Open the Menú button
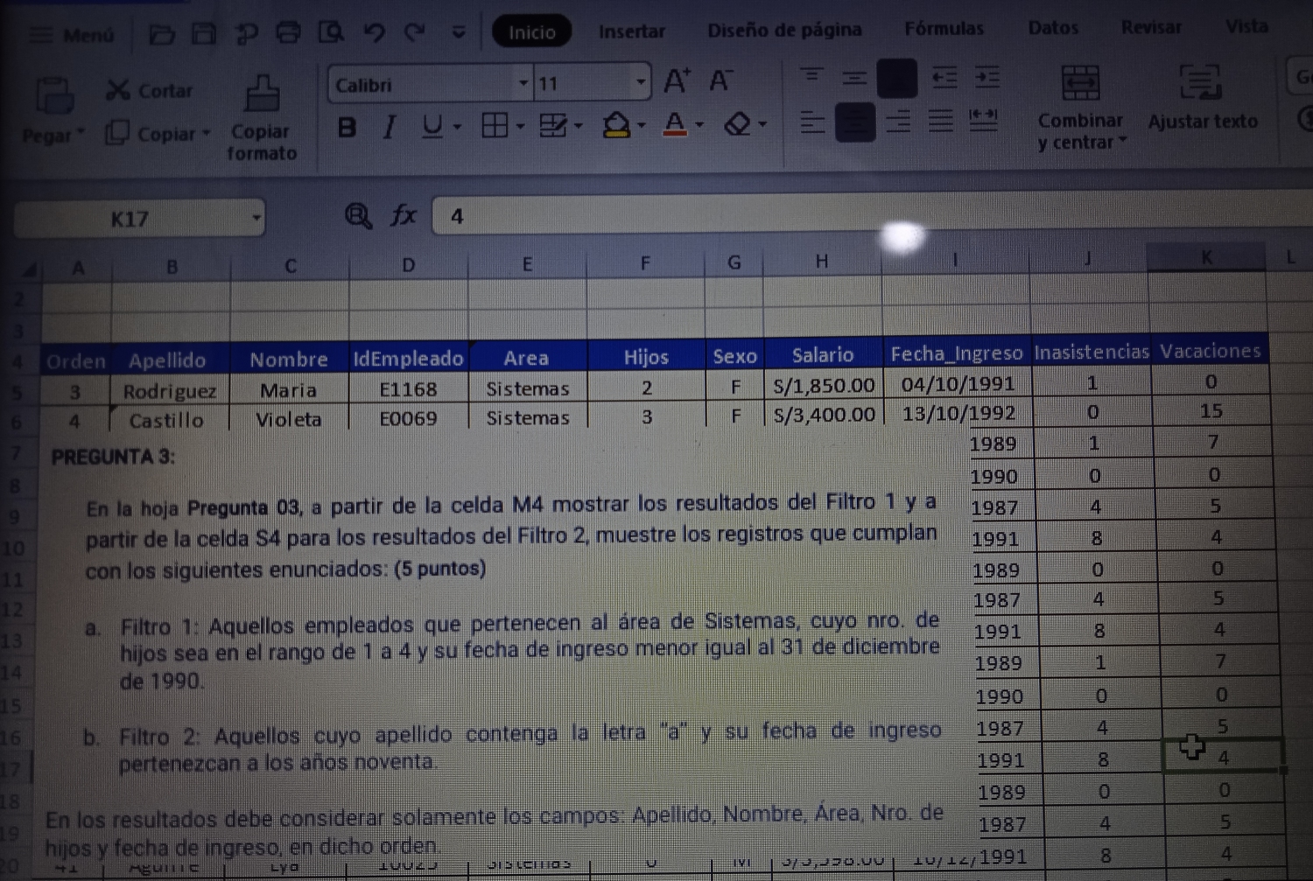 click(x=72, y=35)
